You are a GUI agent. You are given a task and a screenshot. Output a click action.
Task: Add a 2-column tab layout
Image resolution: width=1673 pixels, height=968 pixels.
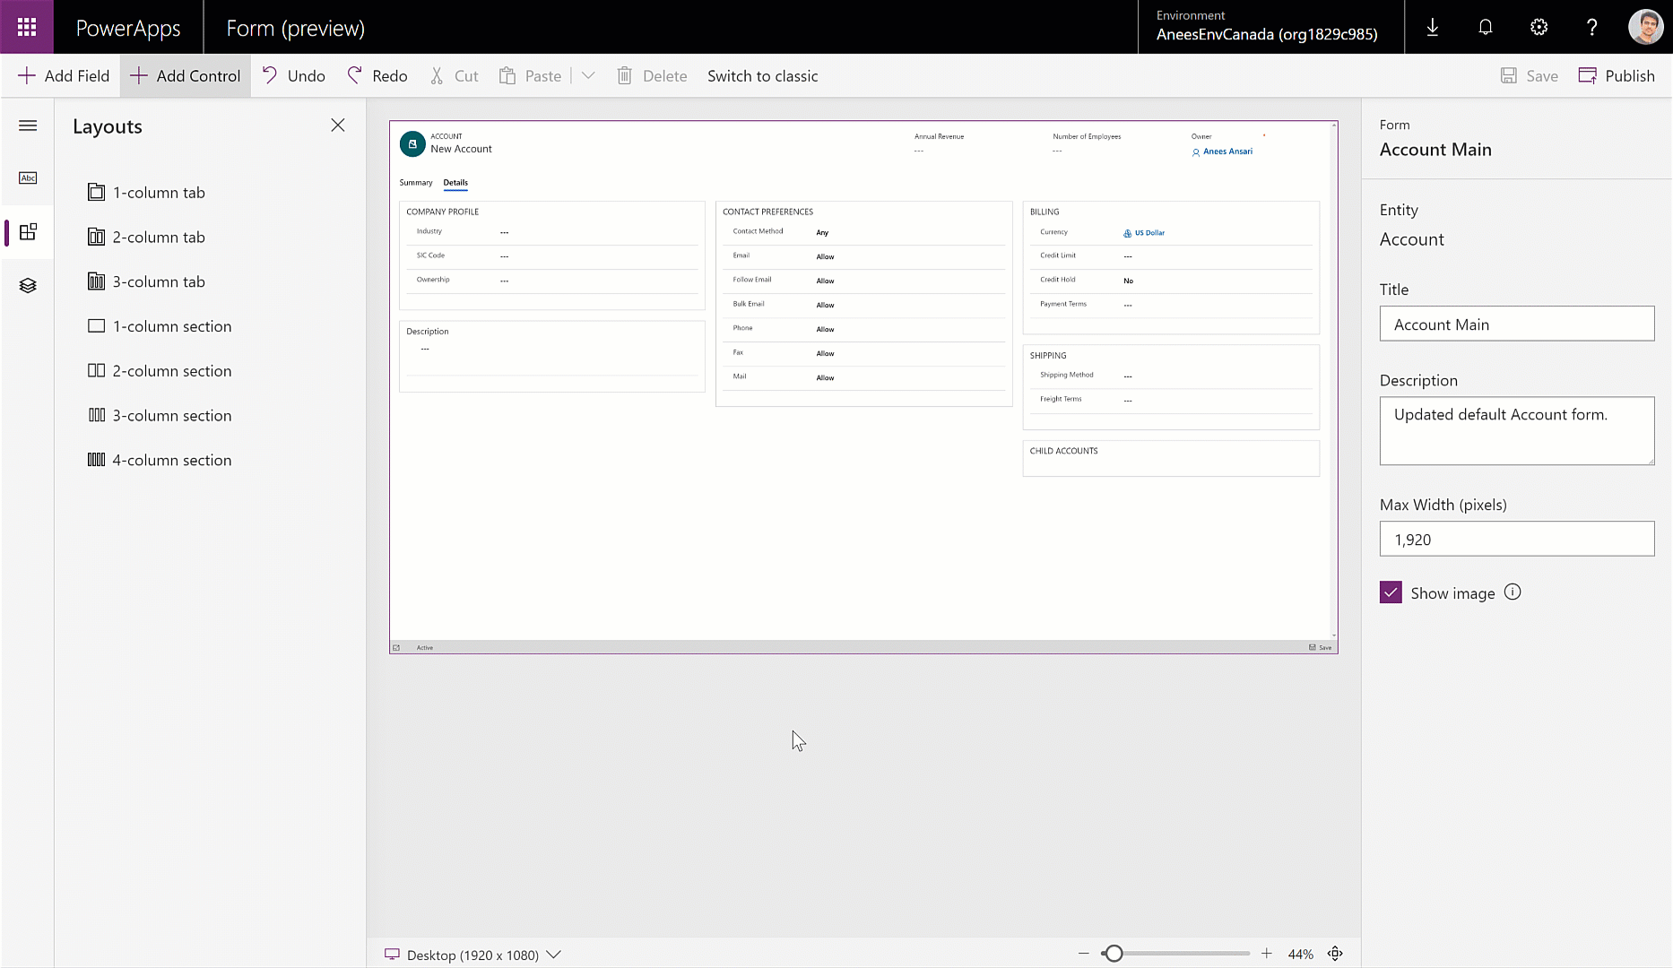(x=147, y=238)
